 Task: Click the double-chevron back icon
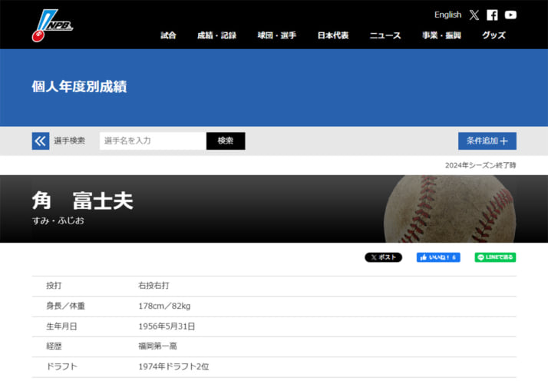40,141
